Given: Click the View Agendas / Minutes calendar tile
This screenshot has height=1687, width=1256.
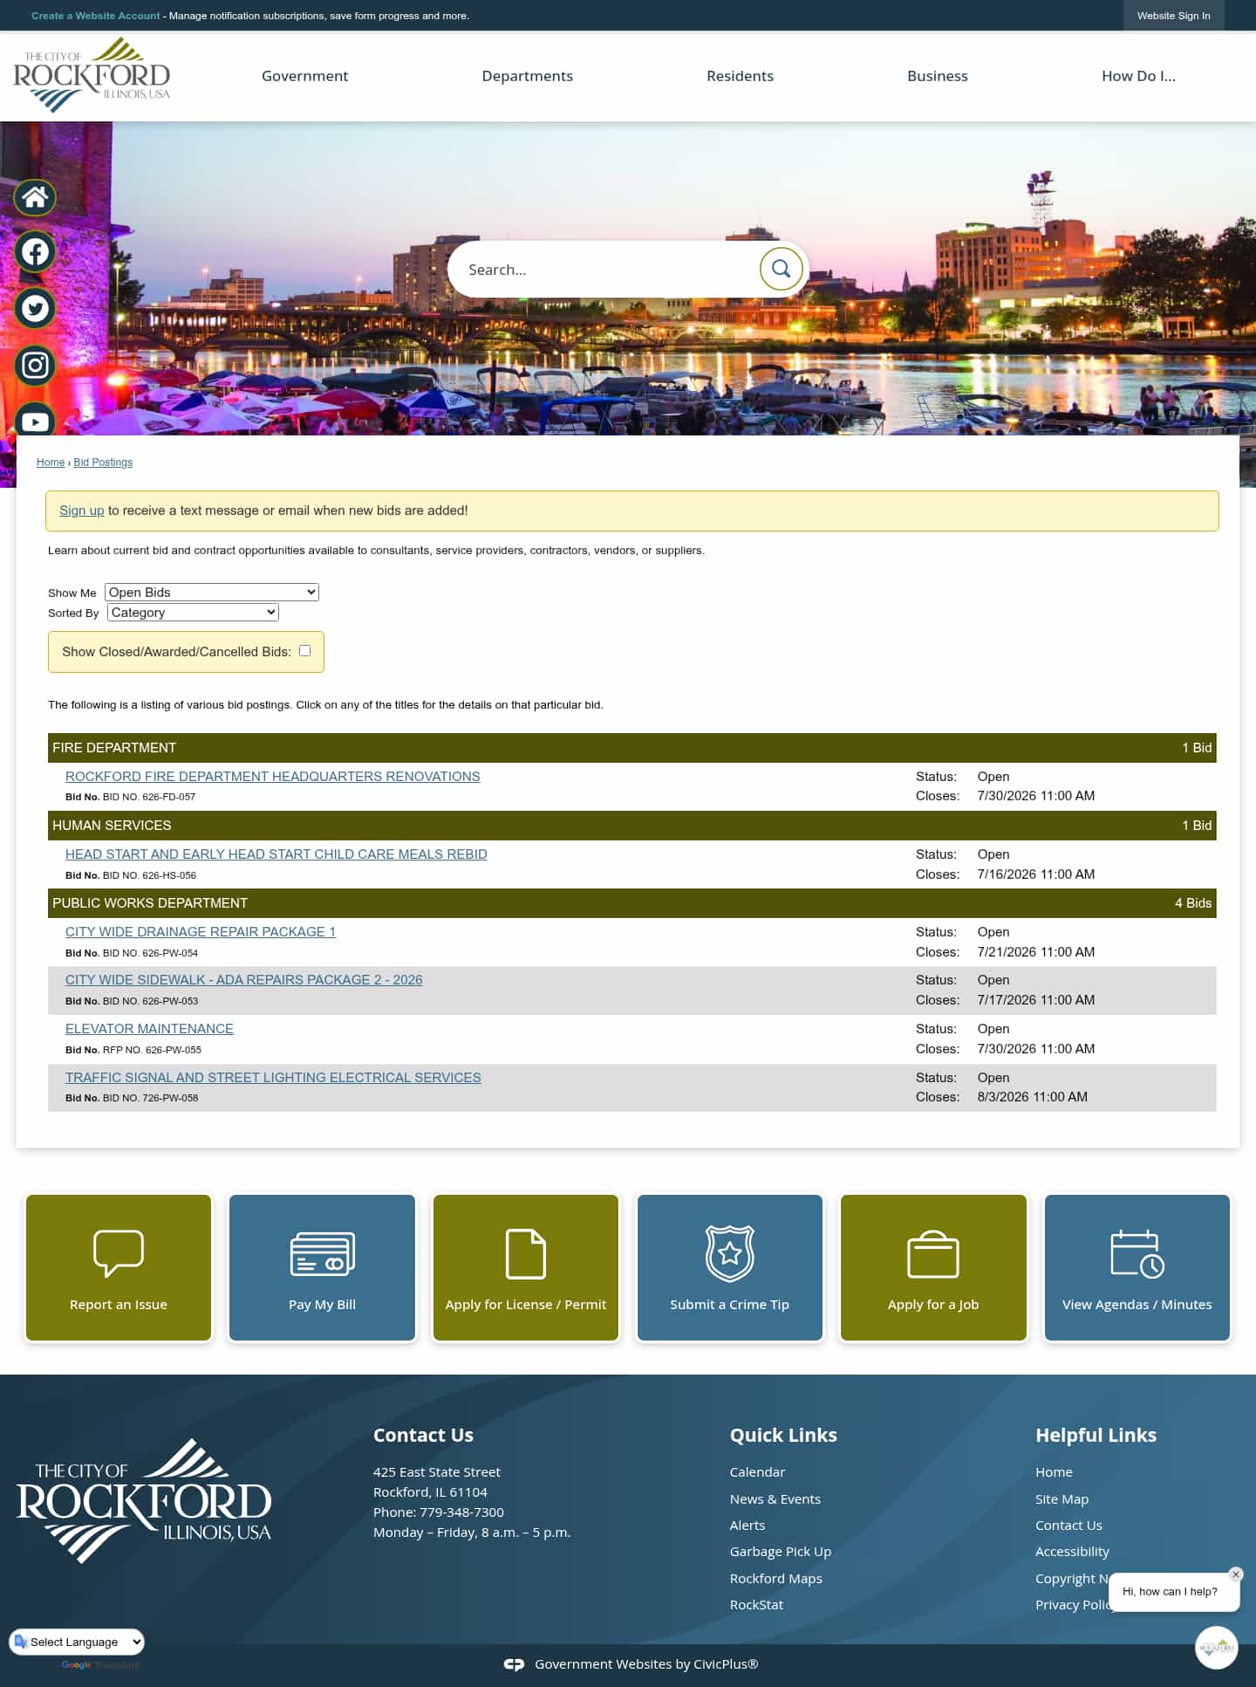Looking at the screenshot, I should click(x=1137, y=1267).
